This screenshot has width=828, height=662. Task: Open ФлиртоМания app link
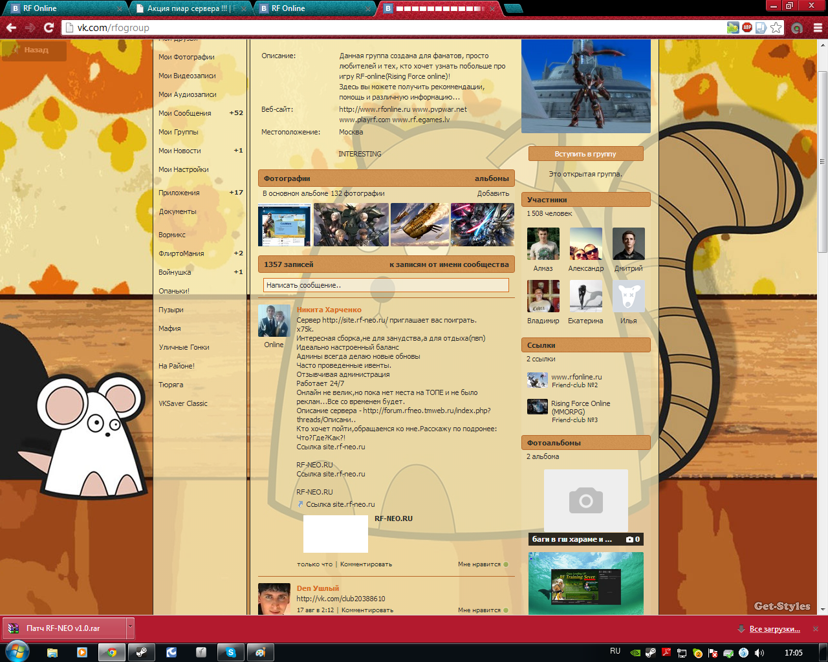[x=181, y=253]
